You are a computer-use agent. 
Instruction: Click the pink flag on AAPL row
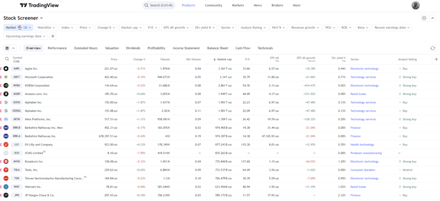(x=1, y=69)
